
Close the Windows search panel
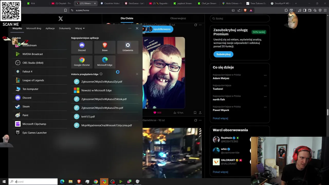[137, 28]
